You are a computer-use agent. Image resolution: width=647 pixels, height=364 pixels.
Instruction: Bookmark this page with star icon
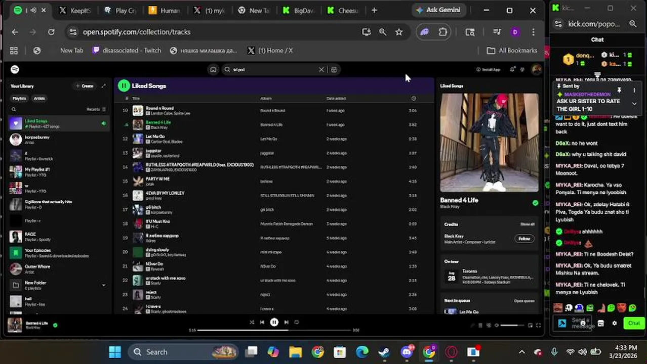pyautogui.click(x=399, y=32)
